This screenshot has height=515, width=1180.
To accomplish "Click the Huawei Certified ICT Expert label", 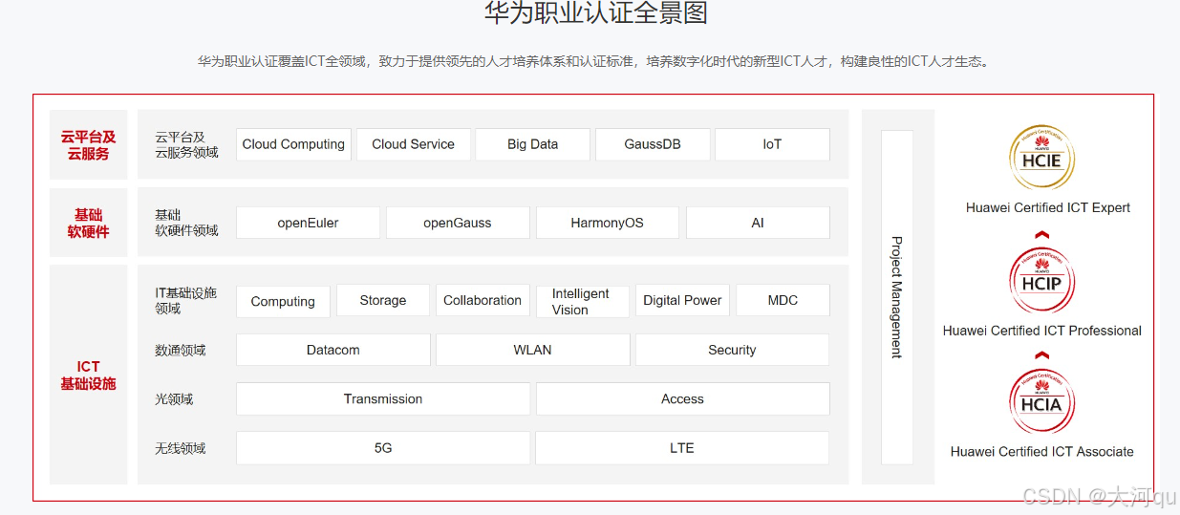I will 1048,207.
